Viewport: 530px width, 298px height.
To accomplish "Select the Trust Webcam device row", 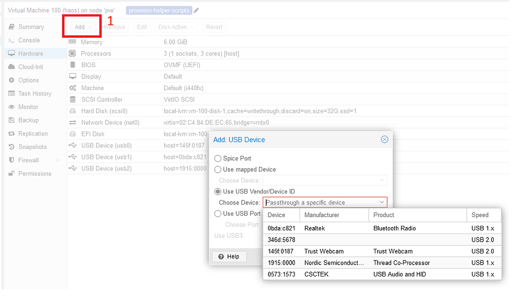I will [x=358, y=251].
